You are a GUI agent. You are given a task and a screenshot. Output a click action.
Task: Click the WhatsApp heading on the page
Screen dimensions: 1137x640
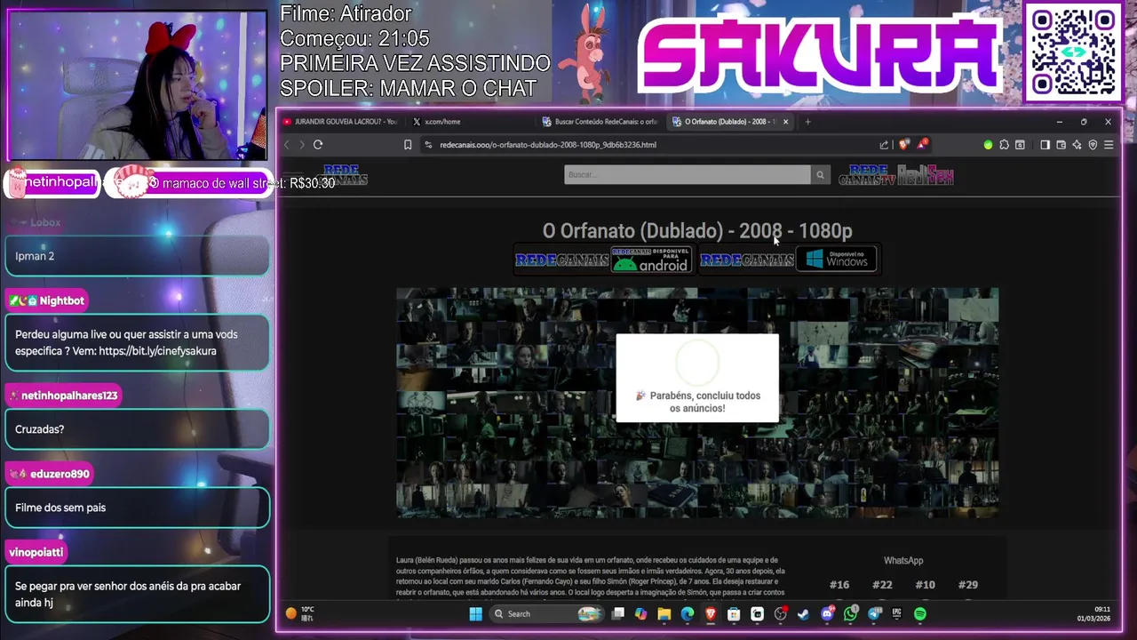point(903,561)
